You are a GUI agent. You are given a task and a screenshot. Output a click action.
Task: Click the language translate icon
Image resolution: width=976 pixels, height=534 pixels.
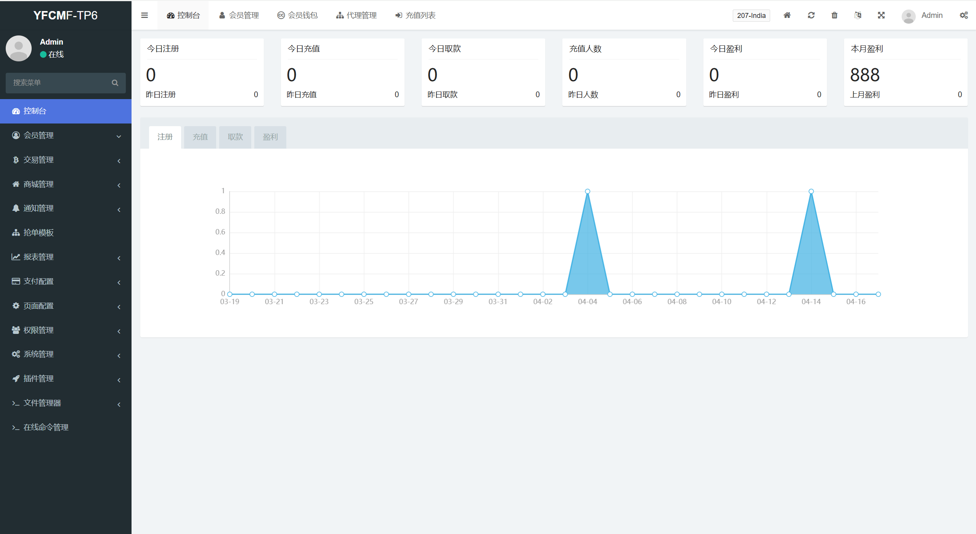(x=858, y=15)
